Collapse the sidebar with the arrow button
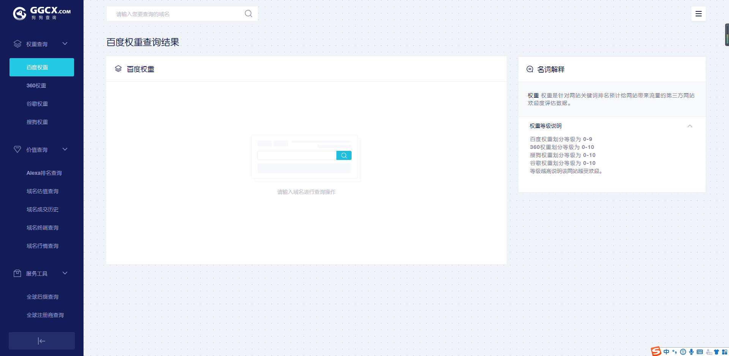 click(42, 341)
